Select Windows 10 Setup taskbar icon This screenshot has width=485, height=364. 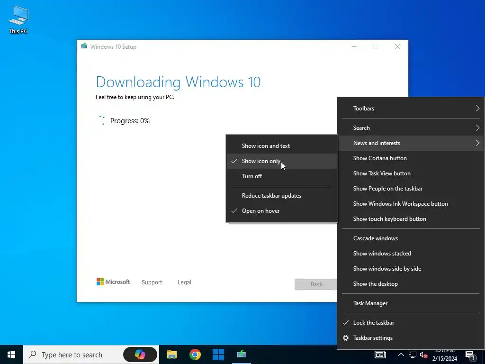[241, 355]
